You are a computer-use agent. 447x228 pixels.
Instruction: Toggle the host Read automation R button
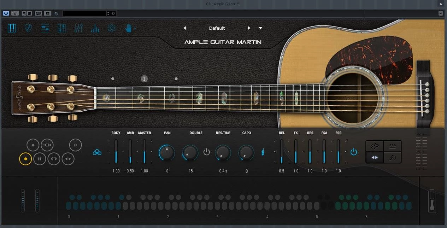point(24,13)
